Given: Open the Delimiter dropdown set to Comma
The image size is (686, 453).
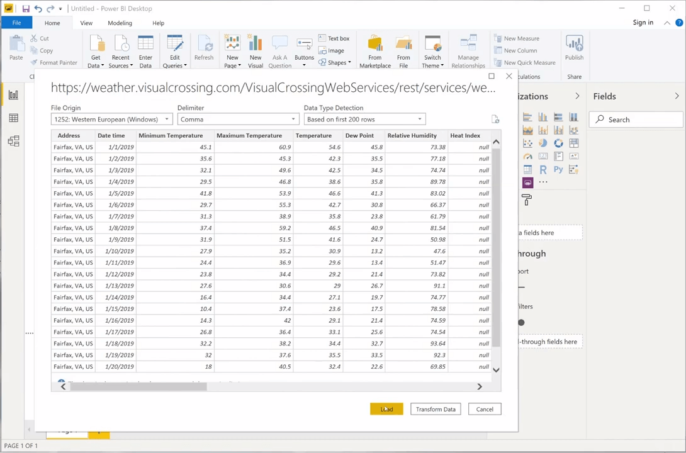Looking at the screenshot, I should [x=237, y=120].
